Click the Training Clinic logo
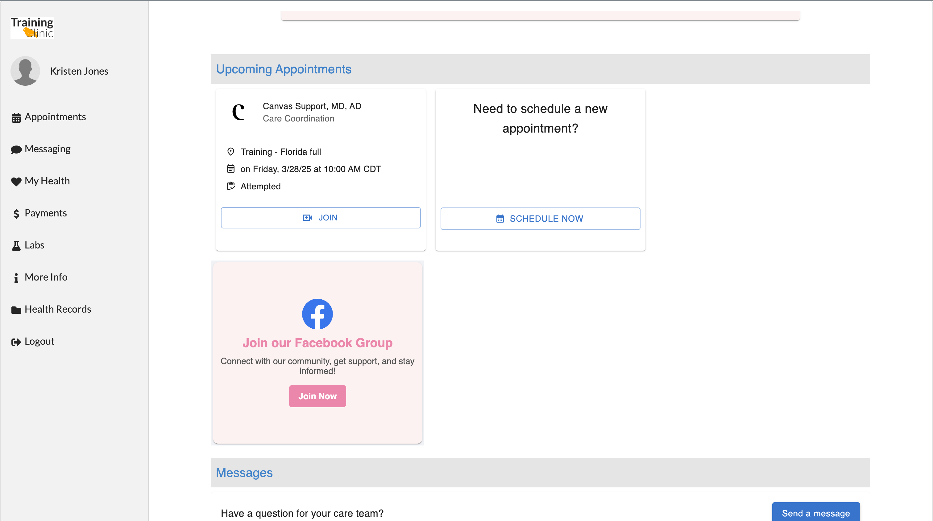Image resolution: width=933 pixels, height=521 pixels. click(32, 27)
